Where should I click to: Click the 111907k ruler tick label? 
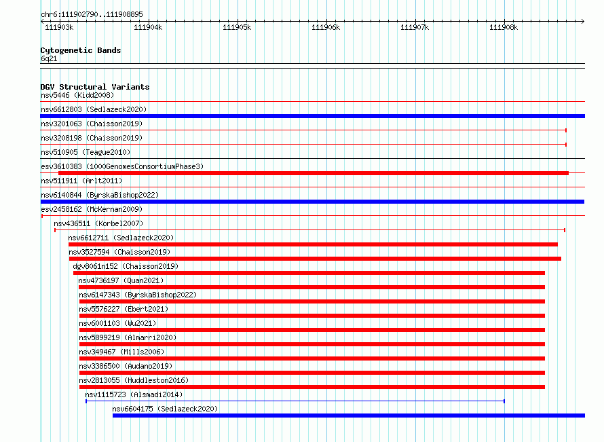pos(415,27)
